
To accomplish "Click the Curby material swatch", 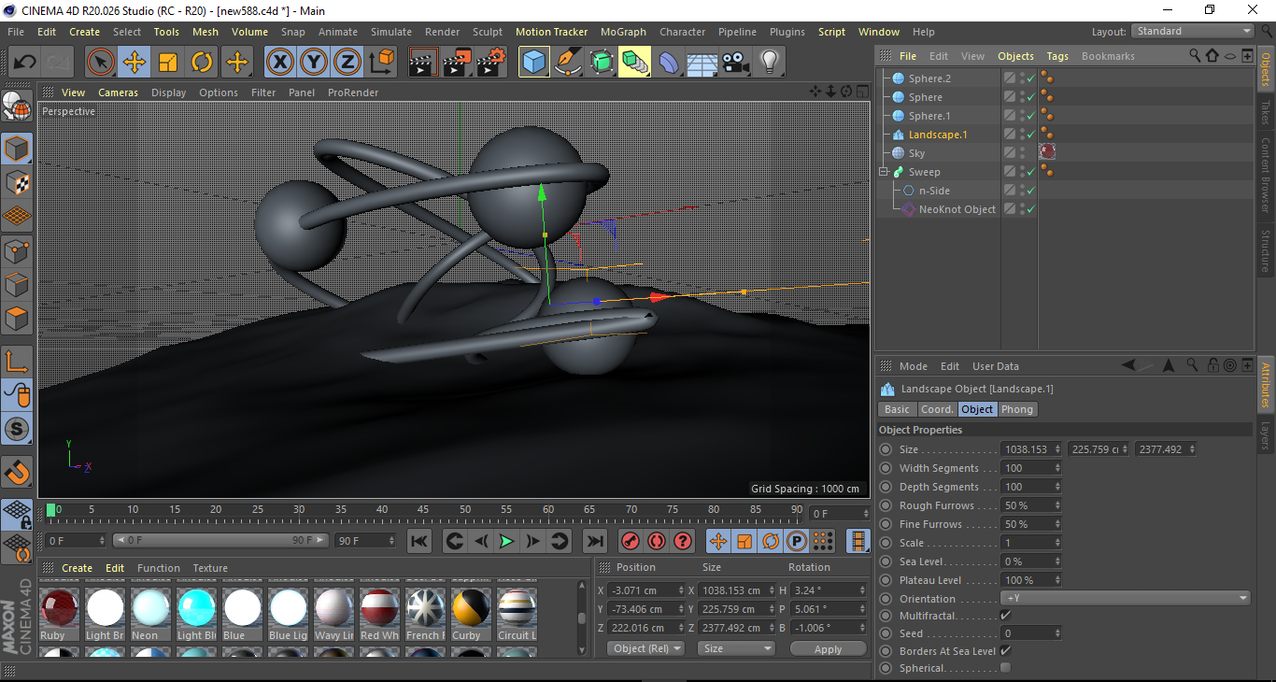I will click(x=471, y=607).
